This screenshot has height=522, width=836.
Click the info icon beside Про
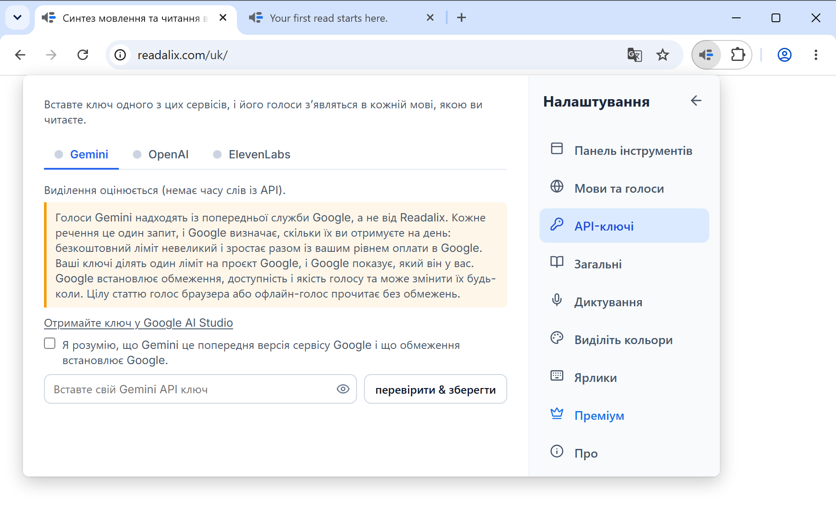click(557, 452)
